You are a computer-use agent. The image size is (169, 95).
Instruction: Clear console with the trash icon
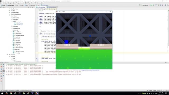(3, 76)
